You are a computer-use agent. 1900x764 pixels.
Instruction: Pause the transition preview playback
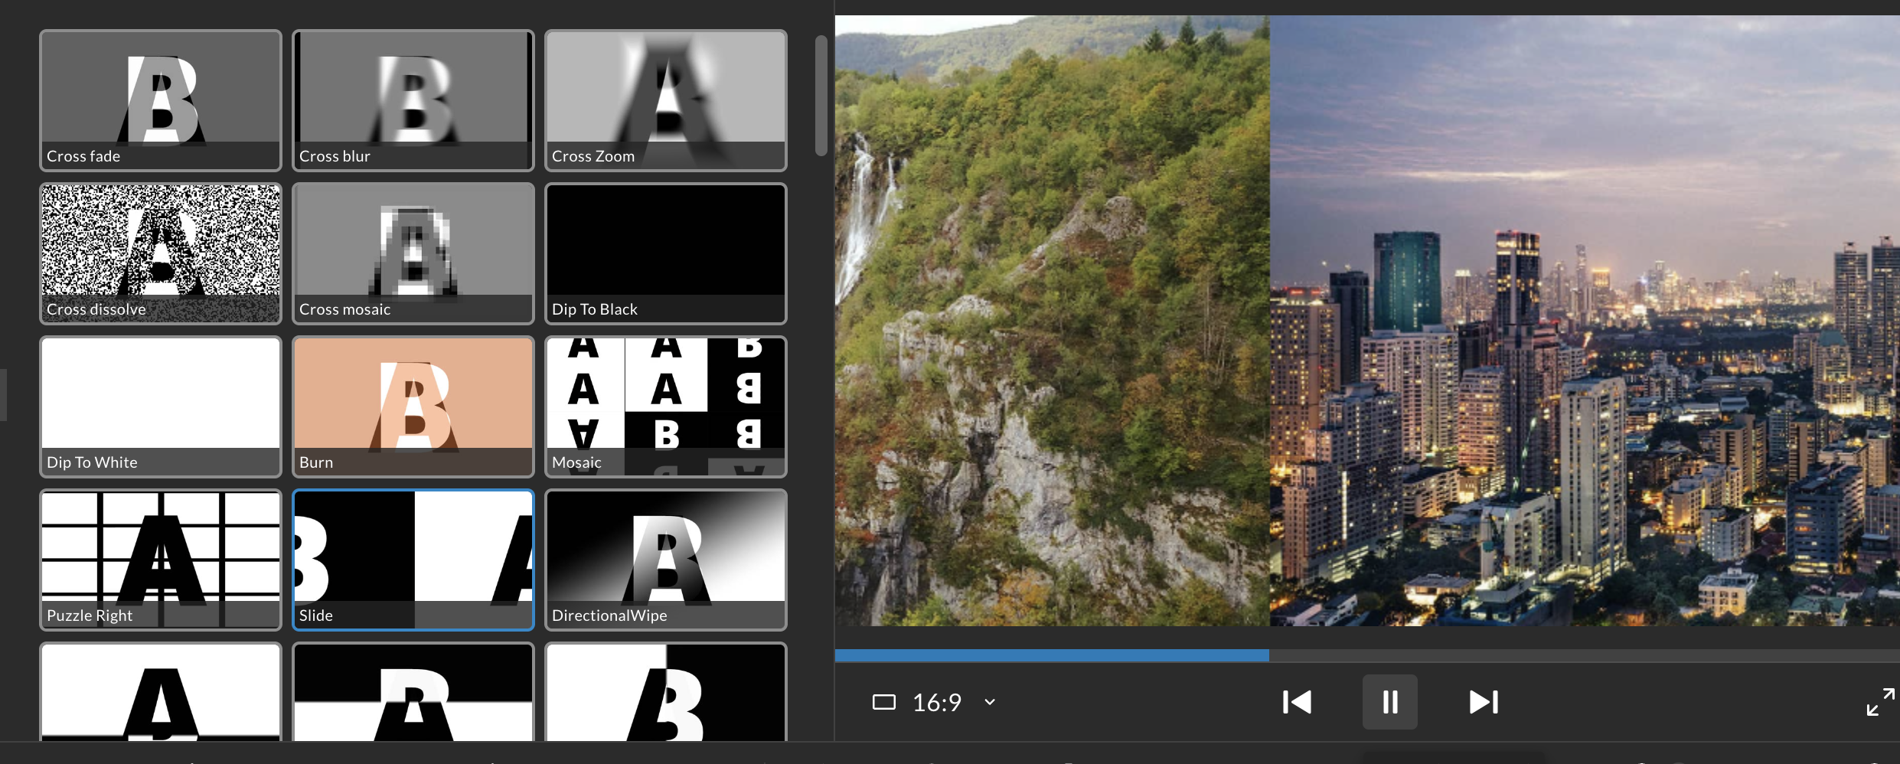point(1389,702)
